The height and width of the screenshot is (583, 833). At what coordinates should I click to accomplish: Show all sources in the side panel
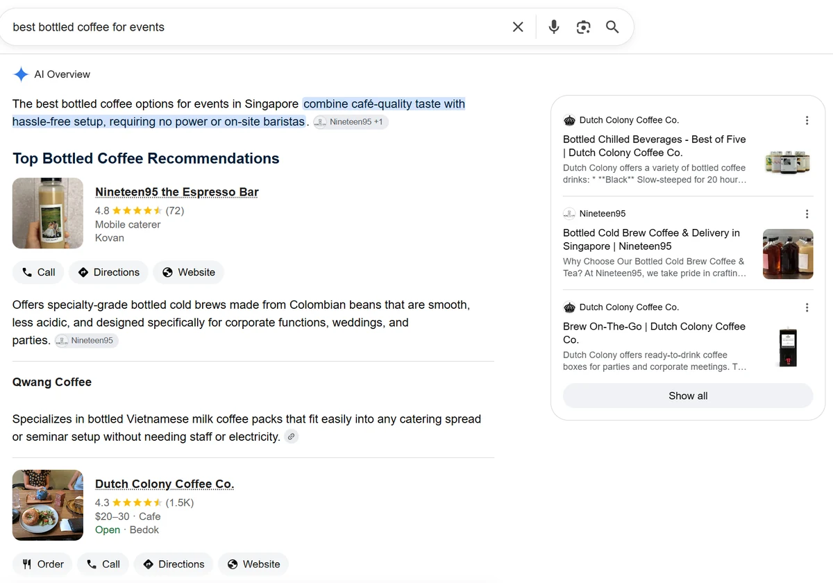(688, 396)
